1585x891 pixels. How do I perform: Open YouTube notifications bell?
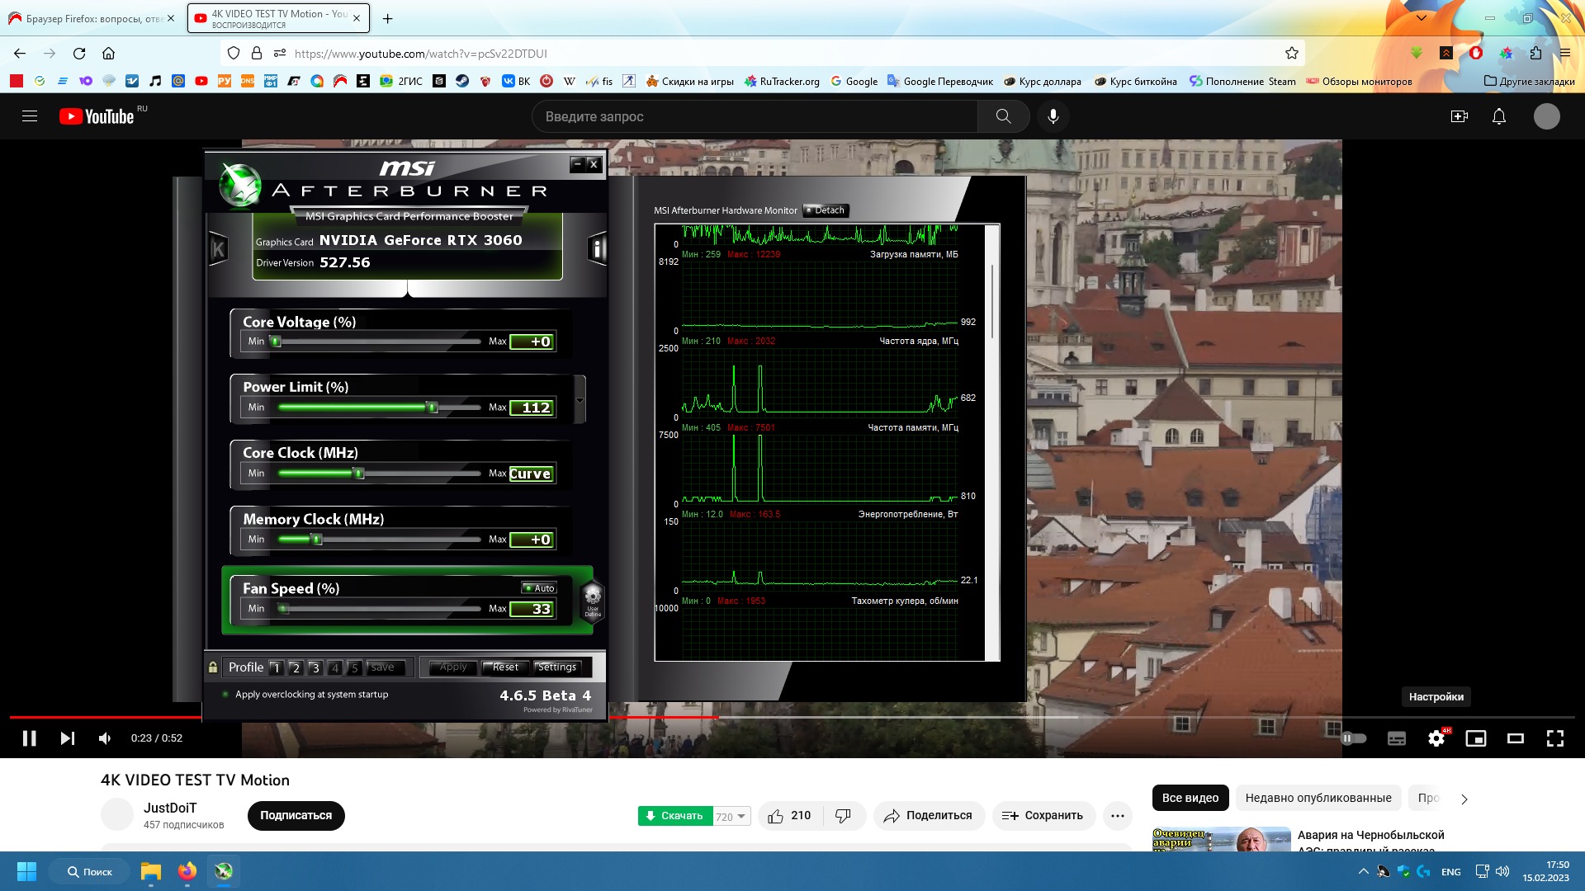coord(1499,116)
